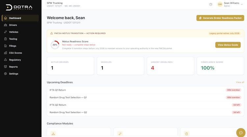Select Random Drug Test Selection — Q2 row
This screenshot has height=137, width=247.
[x=145, y=112]
